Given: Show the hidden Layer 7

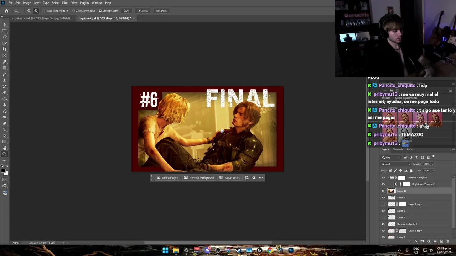Looking at the screenshot, I should [383, 217].
